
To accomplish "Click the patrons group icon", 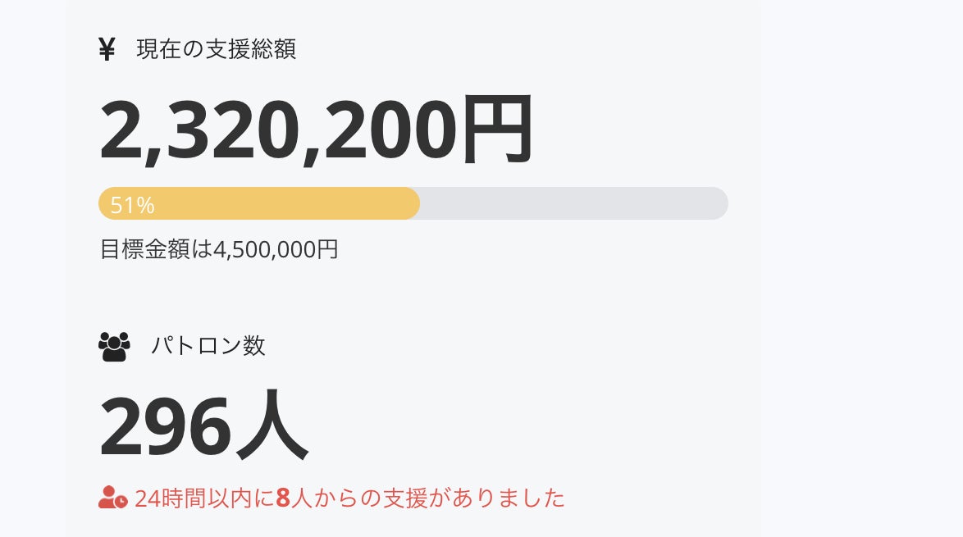I will (114, 346).
